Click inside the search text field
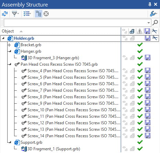This screenshot has width=160, height=153. coord(75,23)
